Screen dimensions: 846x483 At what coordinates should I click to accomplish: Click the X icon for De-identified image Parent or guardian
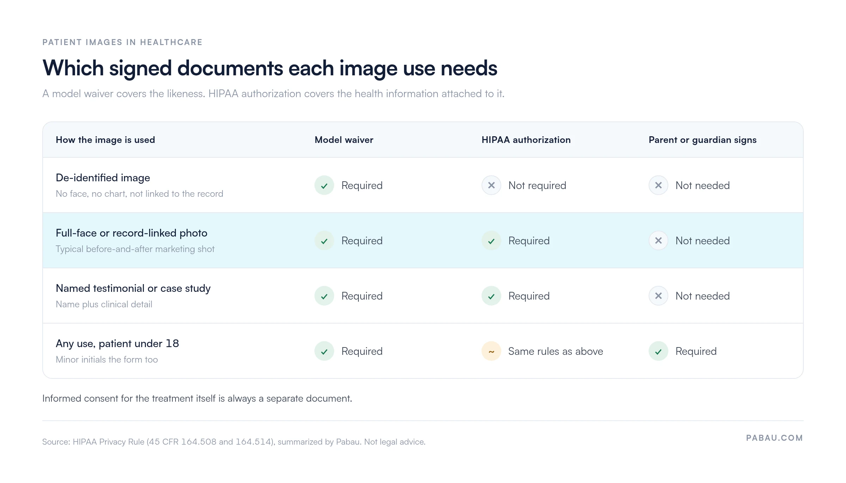coord(658,185)
